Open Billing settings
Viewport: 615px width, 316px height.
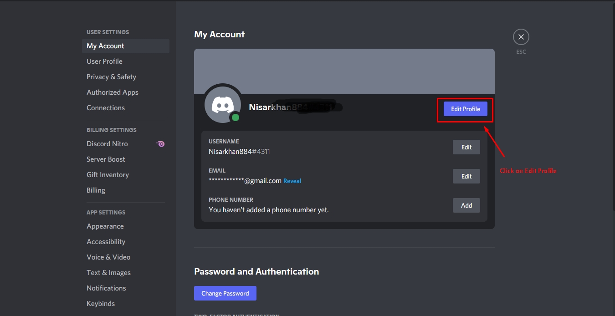(96, 190)
